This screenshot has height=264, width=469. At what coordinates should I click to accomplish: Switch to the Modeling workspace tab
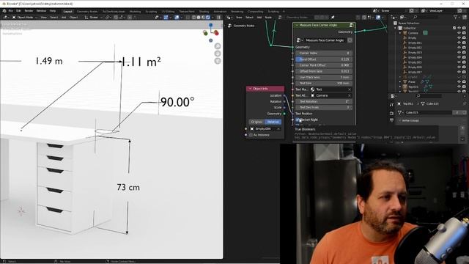(135, 12)
